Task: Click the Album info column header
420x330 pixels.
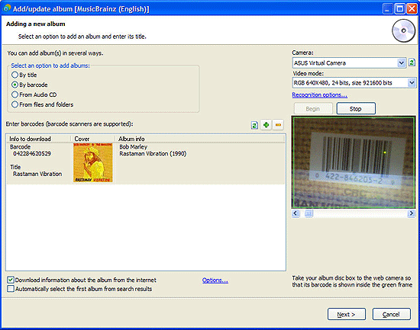Action: pyautogui.click(x=200, y=139)
